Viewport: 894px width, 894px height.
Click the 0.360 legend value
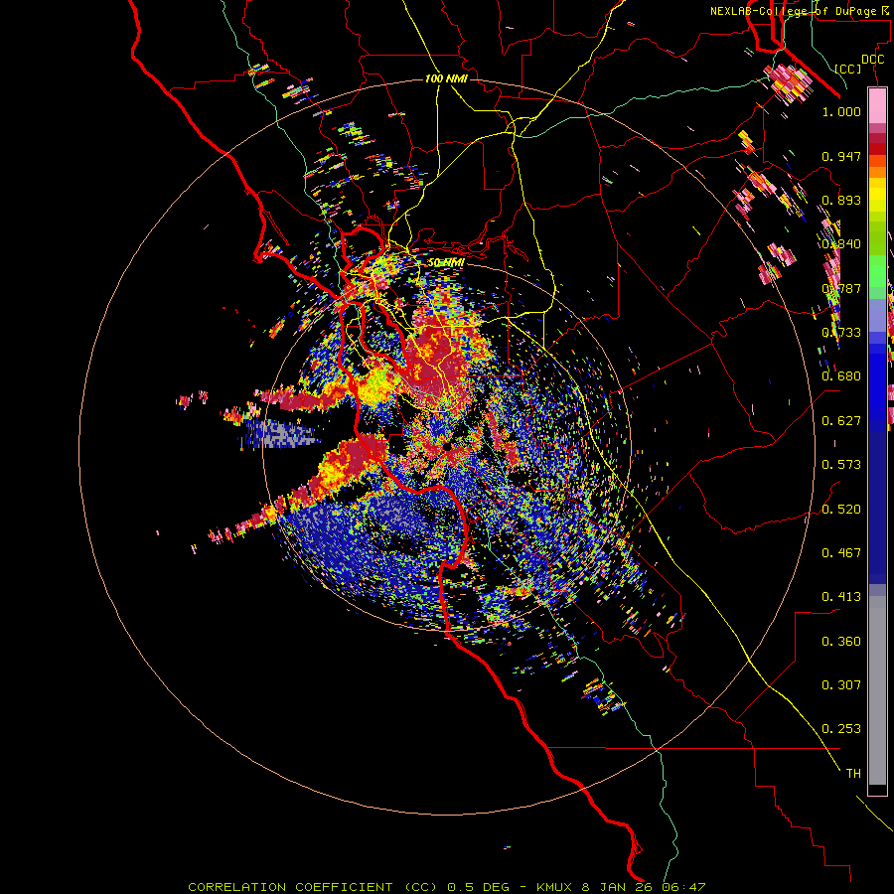pos(841,642)
